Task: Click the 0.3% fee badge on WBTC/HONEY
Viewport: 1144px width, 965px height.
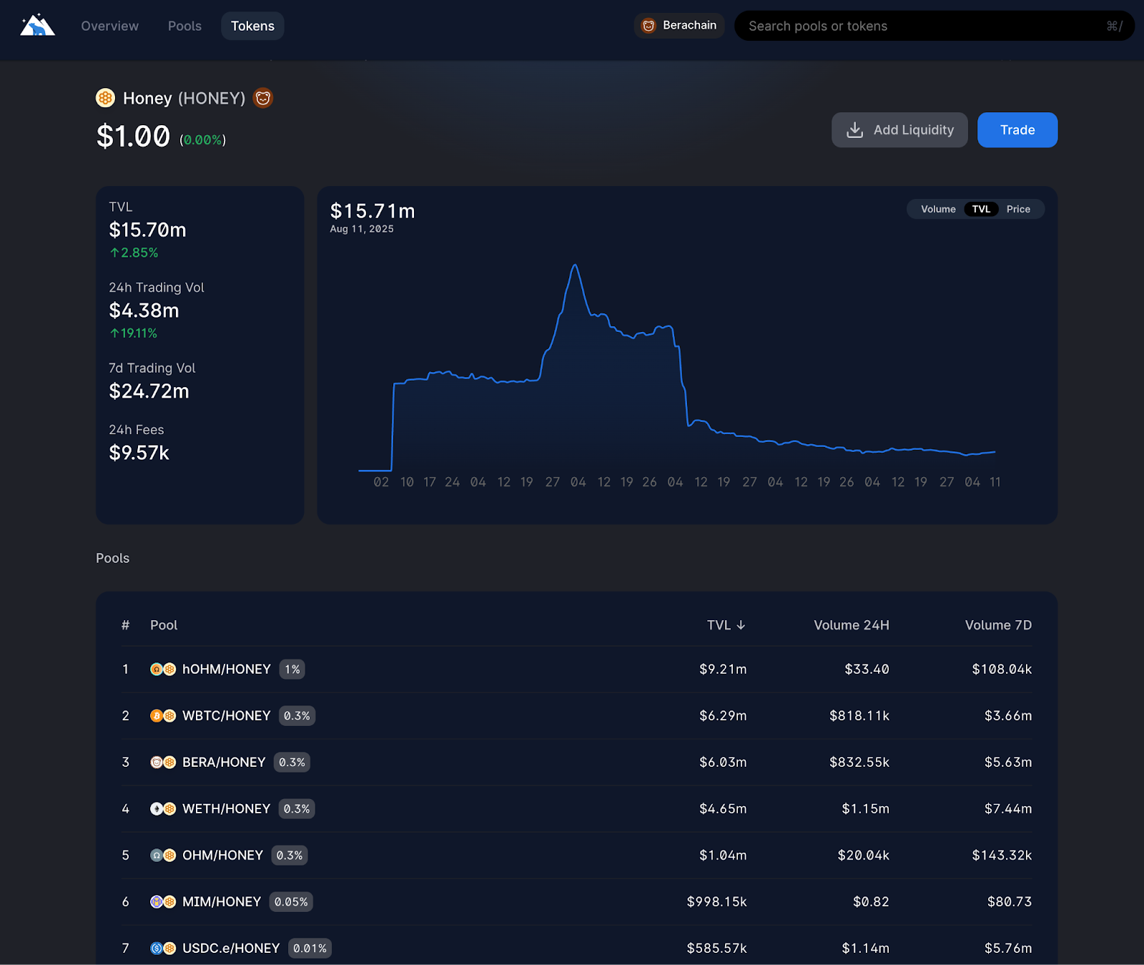Action: [x=297, y=715]
